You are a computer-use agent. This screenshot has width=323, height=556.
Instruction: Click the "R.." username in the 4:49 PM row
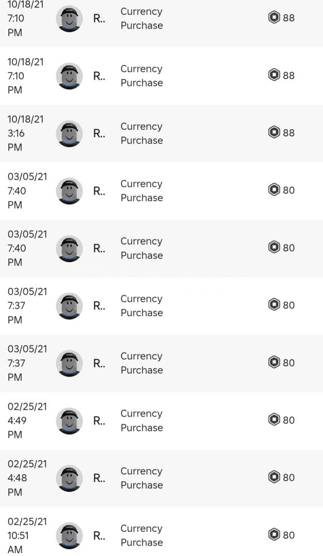click(x=99, y=421)
